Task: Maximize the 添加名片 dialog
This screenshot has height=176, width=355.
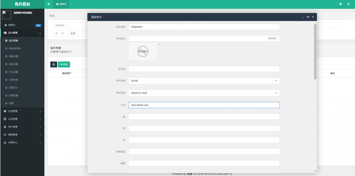Action: pos(308,17)
